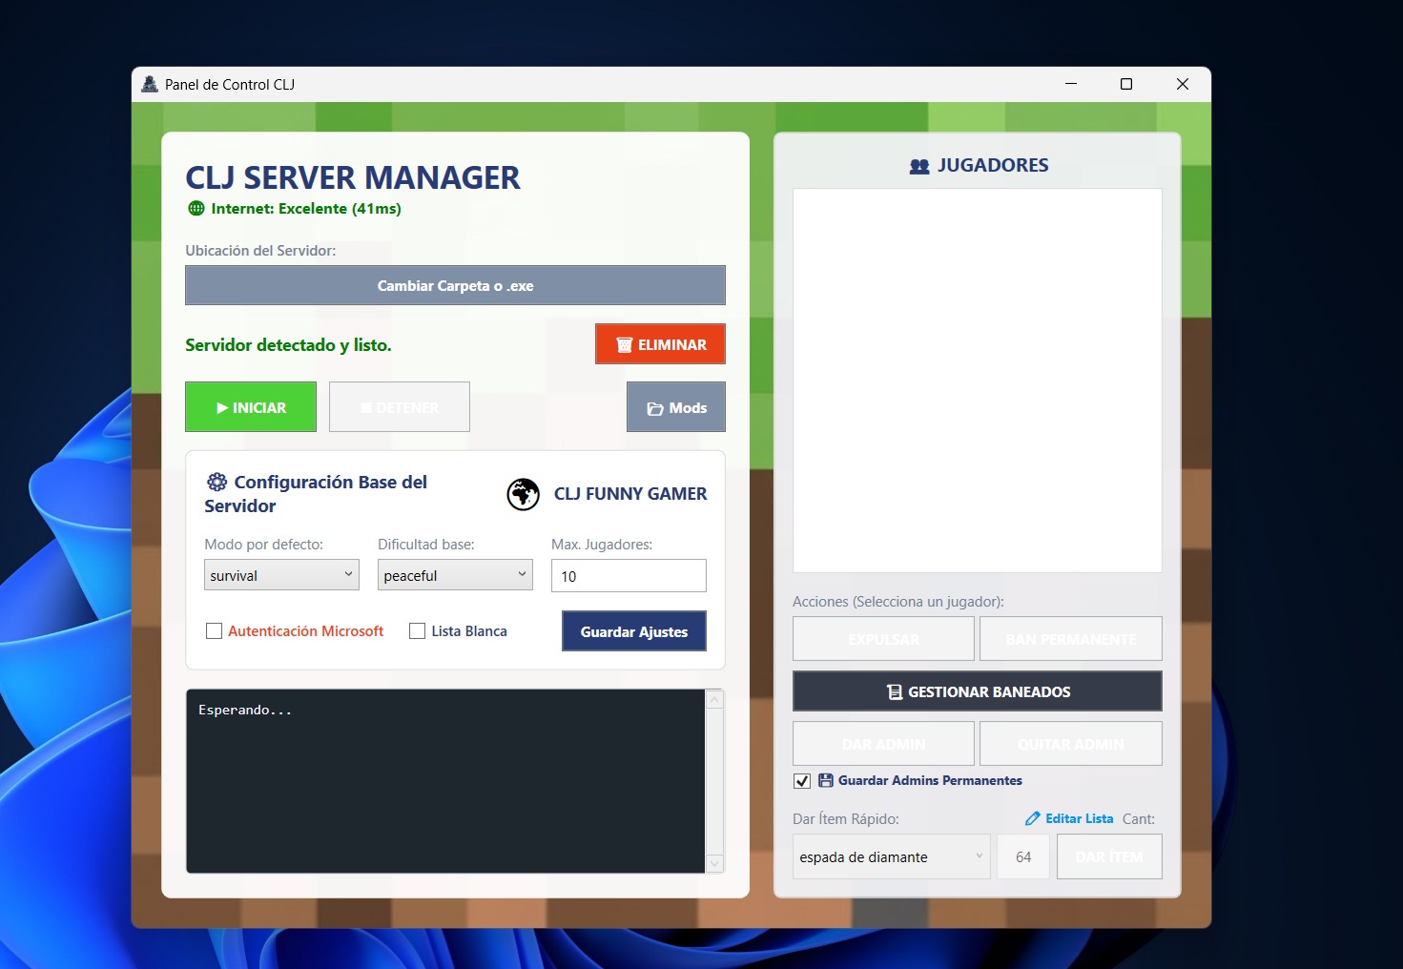The height and width of the screenshot is (969, 1403).
Task: Click Cambiar Carpeta o .exe button
Action: pos(455,285)
